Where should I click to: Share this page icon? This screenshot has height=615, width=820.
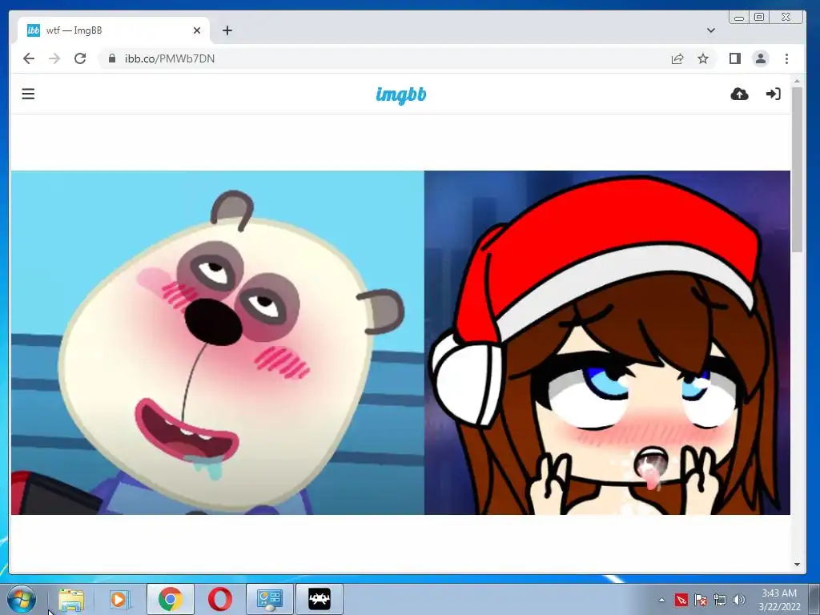(677, 58)
